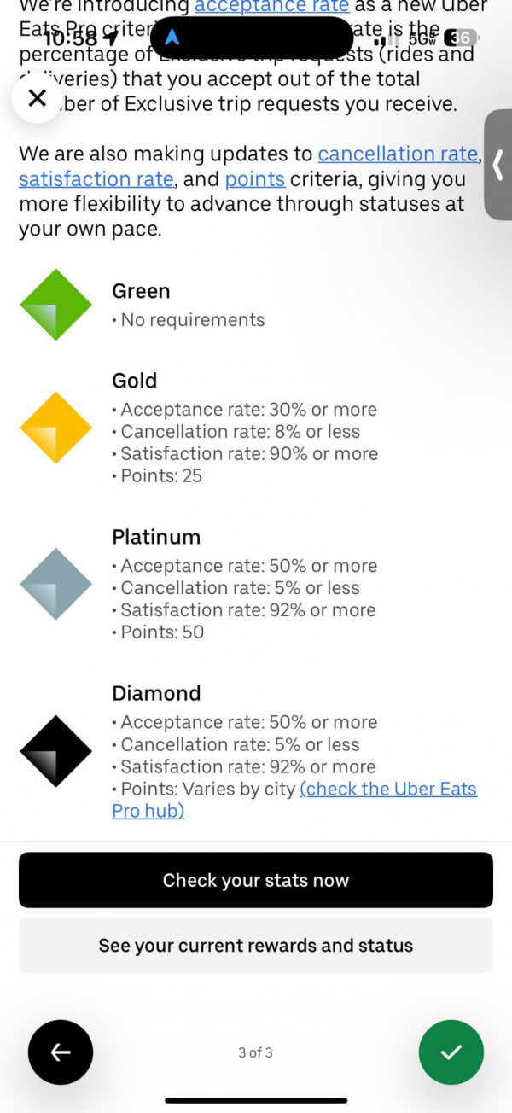The height and width of the screenshot is (1113, 512).
Task: Tap the Diamond tier heading
Action: point(156,693)
